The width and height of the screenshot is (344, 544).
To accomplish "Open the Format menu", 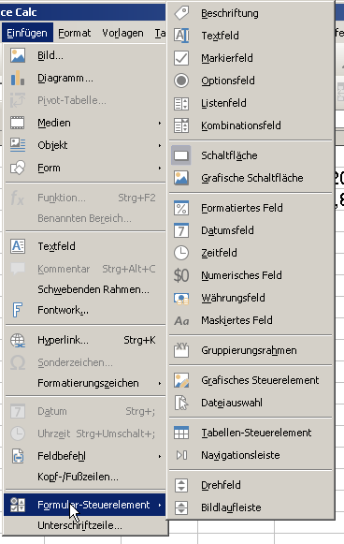I will pos(74,33).
